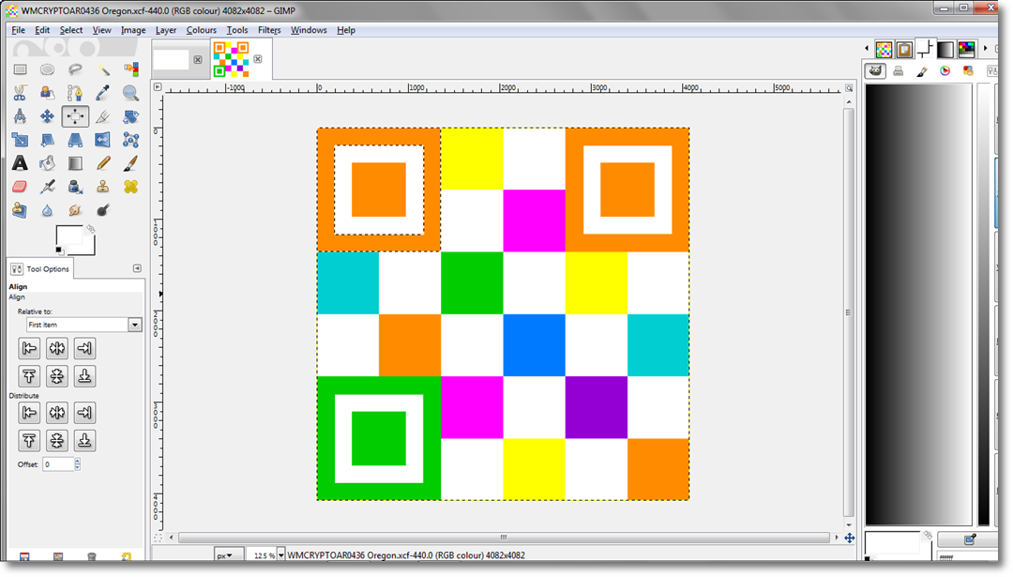Image resolution: width=1013 pixels, height=577 pixels.
Task: Choose the Select by Colour tool
Action: click(x=130, y=69)
